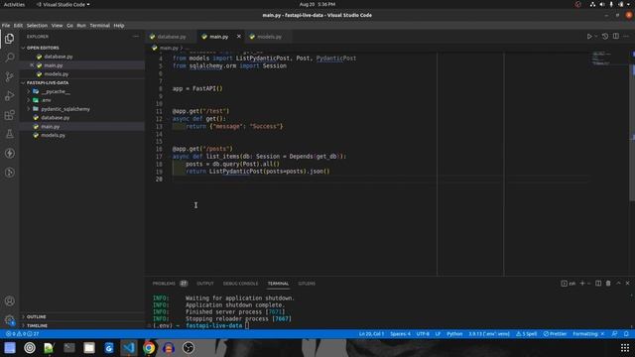The image size is (635, 357).
Task: Open Run dropdown arrow next to play button
Action: (595, 37)
